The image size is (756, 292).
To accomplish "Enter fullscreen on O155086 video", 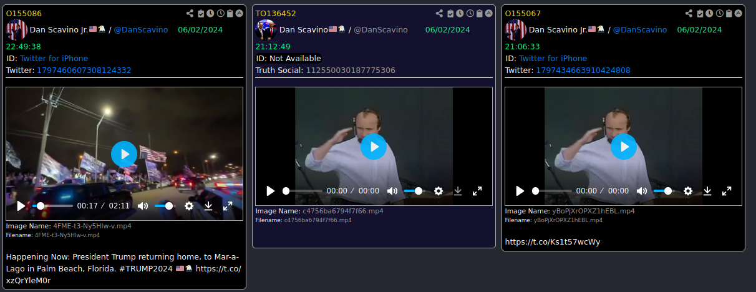I will 228,205.
